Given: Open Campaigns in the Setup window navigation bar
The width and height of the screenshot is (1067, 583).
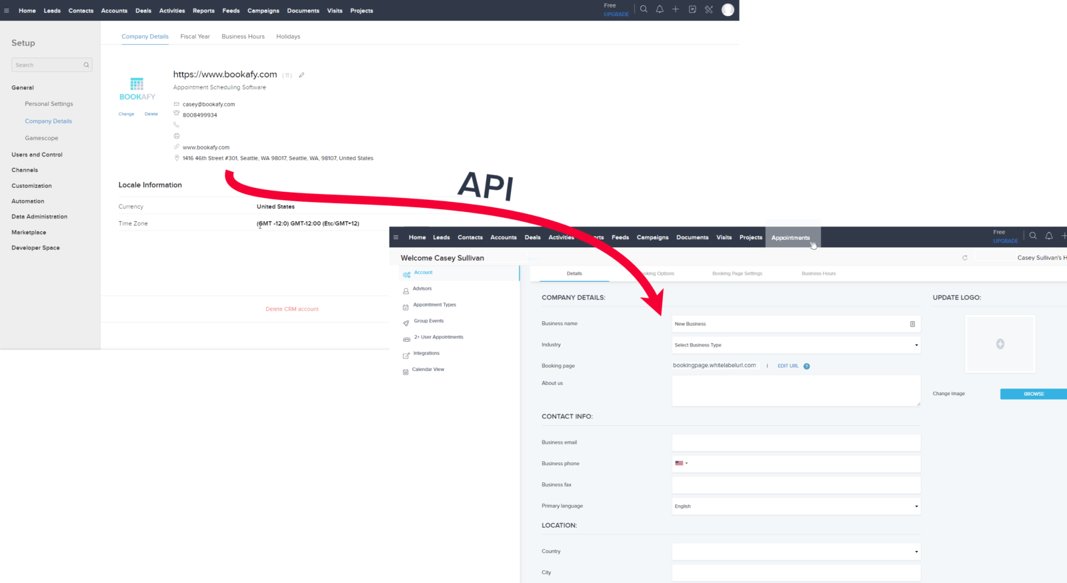Looking at the screenshot, I should point(263,11).
